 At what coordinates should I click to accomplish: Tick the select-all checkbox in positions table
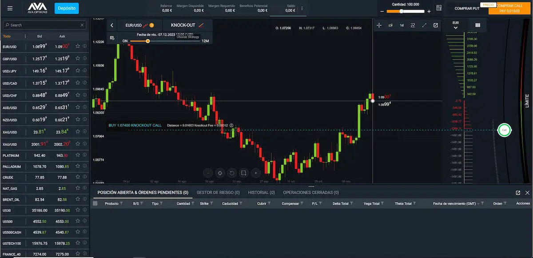95,203
